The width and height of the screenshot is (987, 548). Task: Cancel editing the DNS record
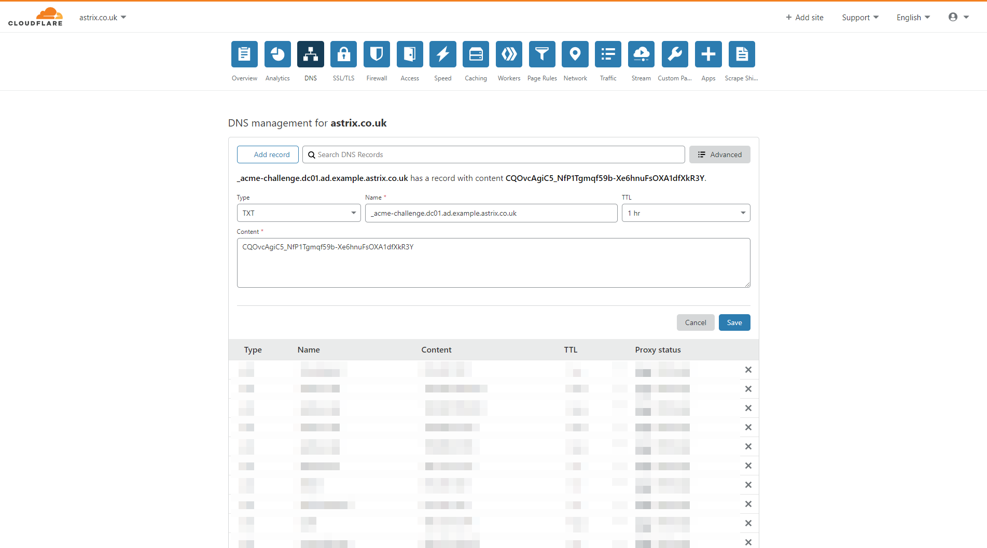pyautogui.click(x=695, y=322)
